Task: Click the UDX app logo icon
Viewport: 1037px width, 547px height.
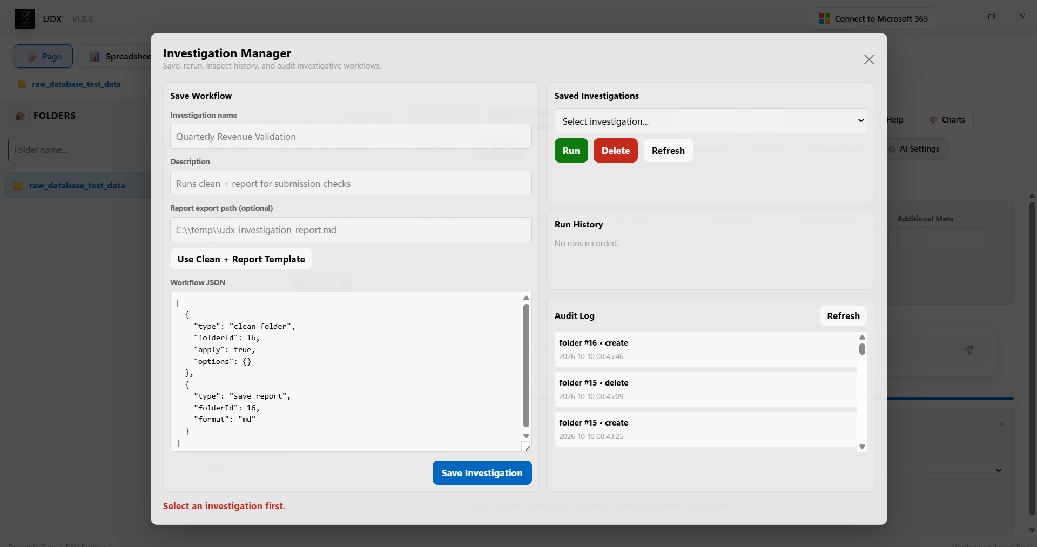Action: [x=24, y=18]
